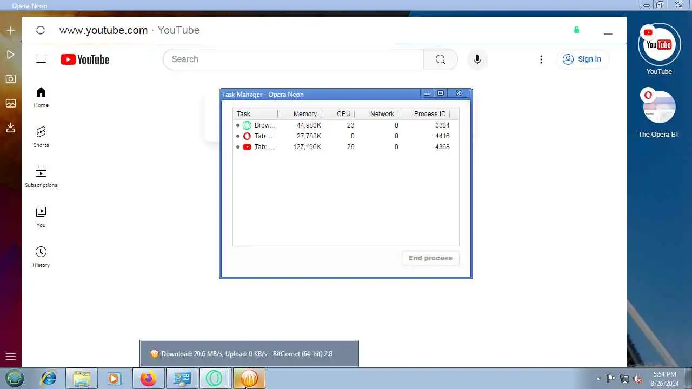Image resolution: width=692 pixels, height=389 pixels.
Task: Open the Opera Neon player panel icon
Action: coord(10,55)
